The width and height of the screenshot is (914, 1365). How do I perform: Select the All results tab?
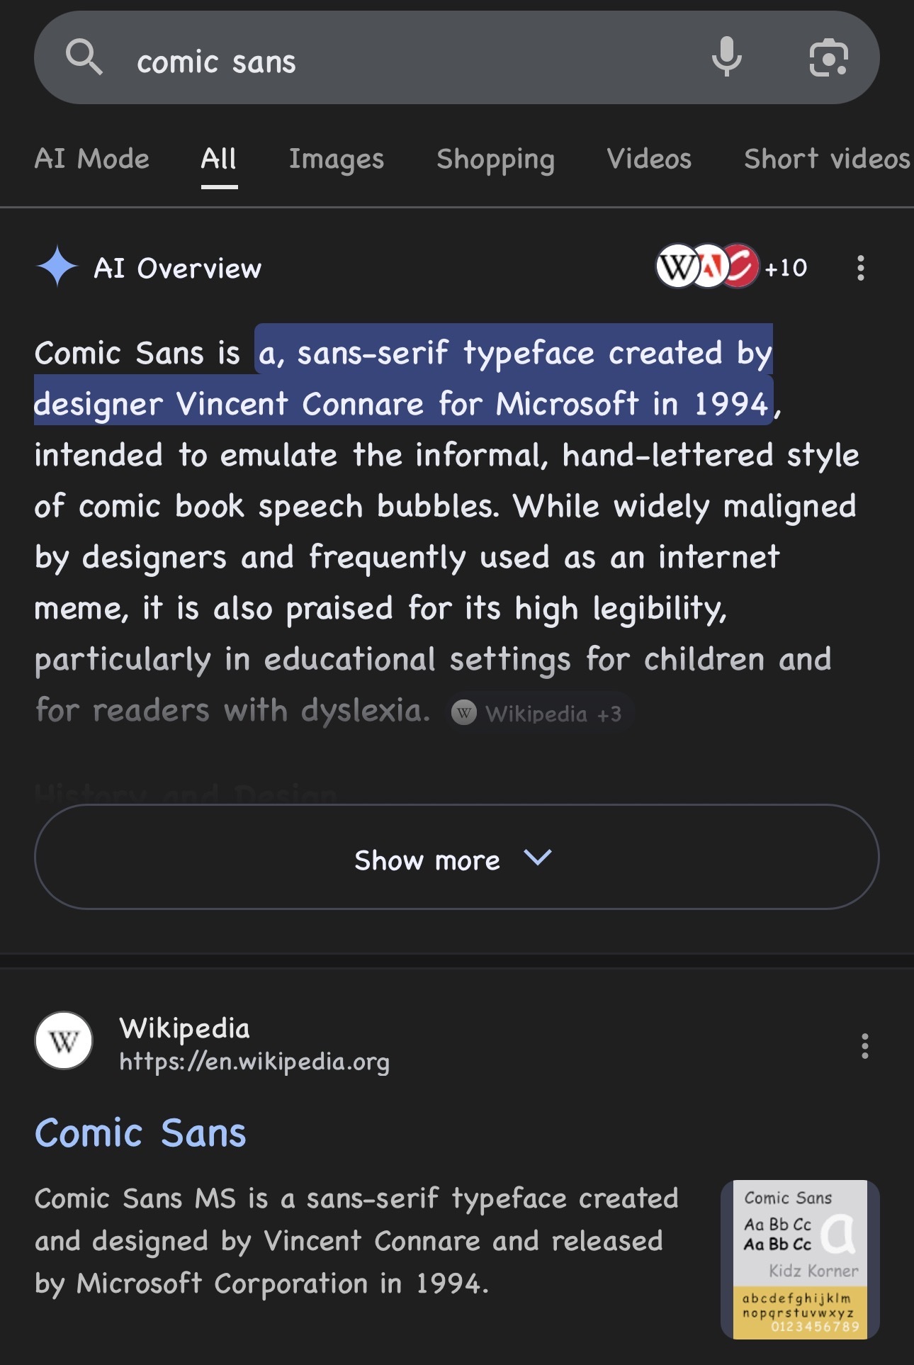click(x=218, y=159)
